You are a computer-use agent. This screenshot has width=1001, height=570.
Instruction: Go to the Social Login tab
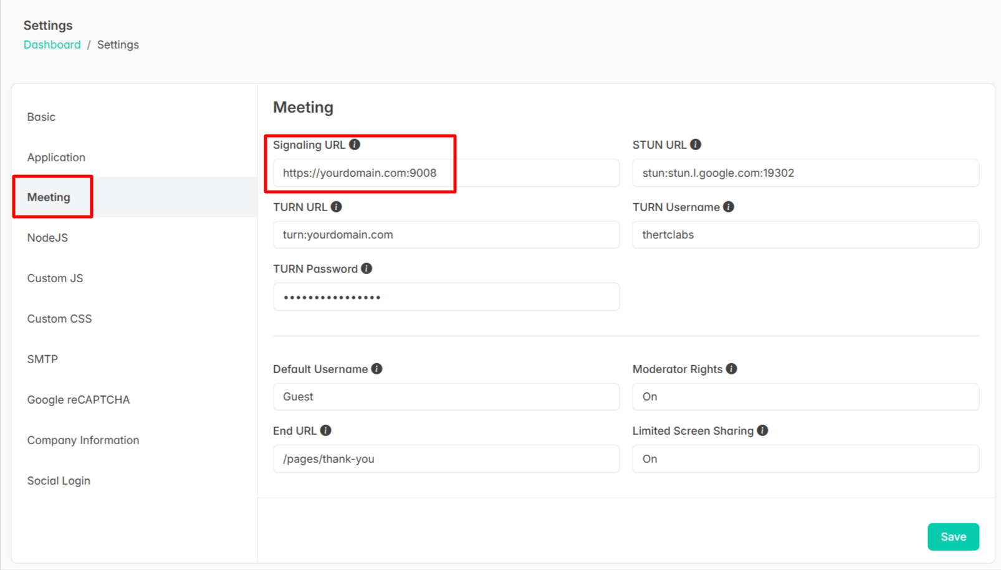point(59,481)
